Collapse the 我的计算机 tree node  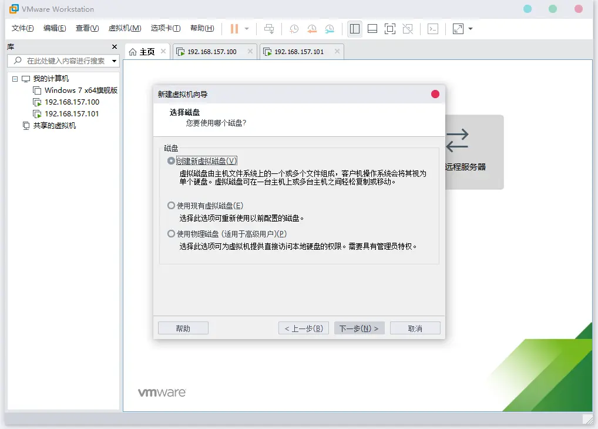coord(15,79)
